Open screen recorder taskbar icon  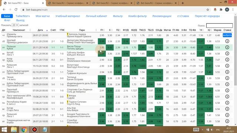(x=34, y=130)
